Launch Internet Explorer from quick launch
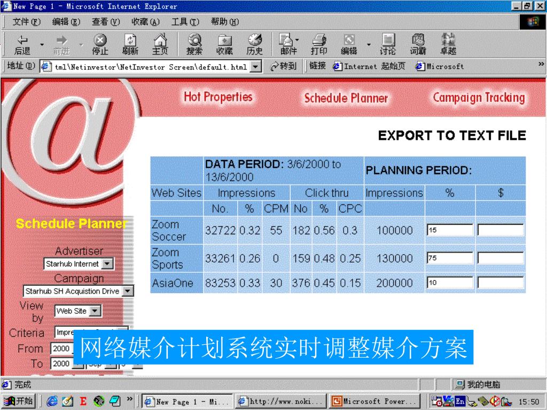Viewport: 547px width, 410px height. pyautogui.click(x=52, y=401)
